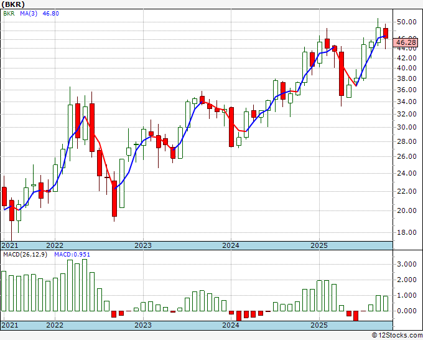Click the 28.00 price axis label
Viewport: 423px width, 340px height.
407,141
